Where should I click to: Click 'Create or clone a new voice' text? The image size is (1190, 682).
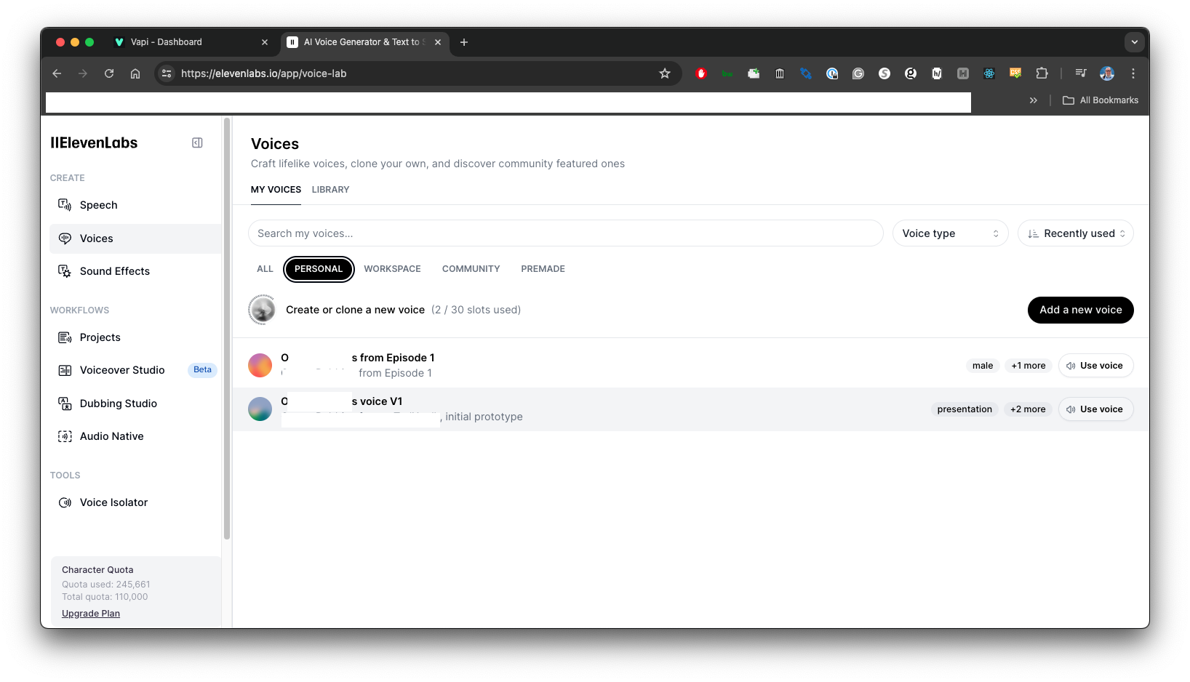pyautogui.click(x=355, y=310)
